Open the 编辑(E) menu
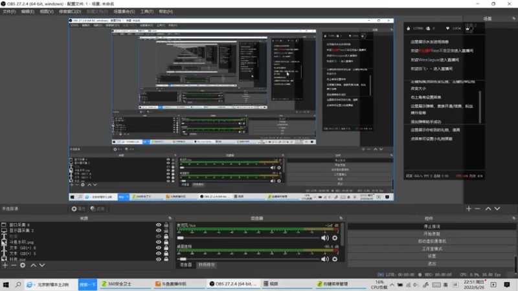This screenshot has width=518, height=291. [x=27, y=12]
